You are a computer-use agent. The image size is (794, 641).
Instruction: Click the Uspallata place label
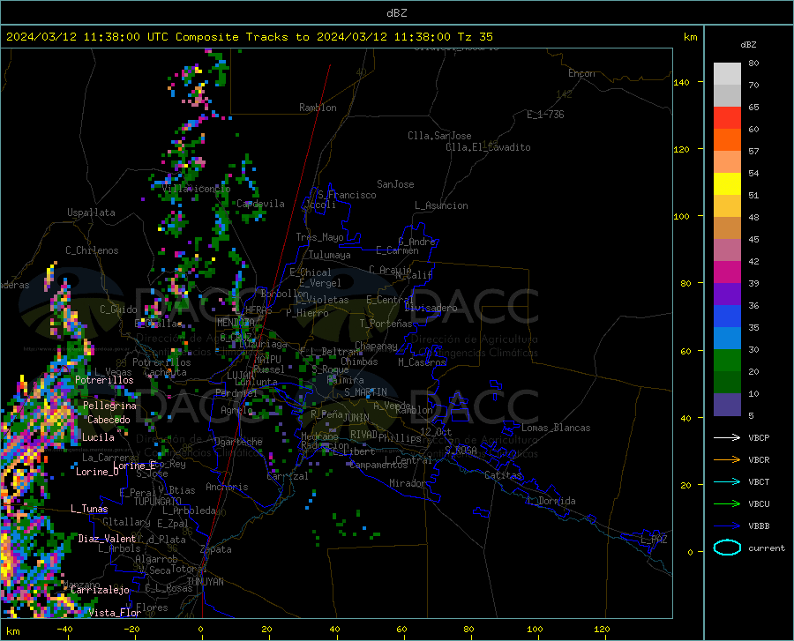[x=91, y=212]
